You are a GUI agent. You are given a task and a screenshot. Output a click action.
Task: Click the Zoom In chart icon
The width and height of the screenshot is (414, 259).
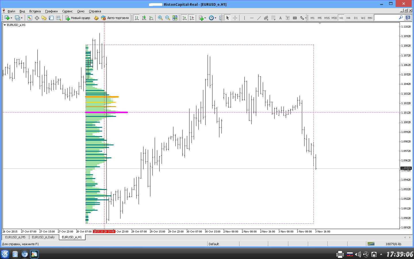160,18
